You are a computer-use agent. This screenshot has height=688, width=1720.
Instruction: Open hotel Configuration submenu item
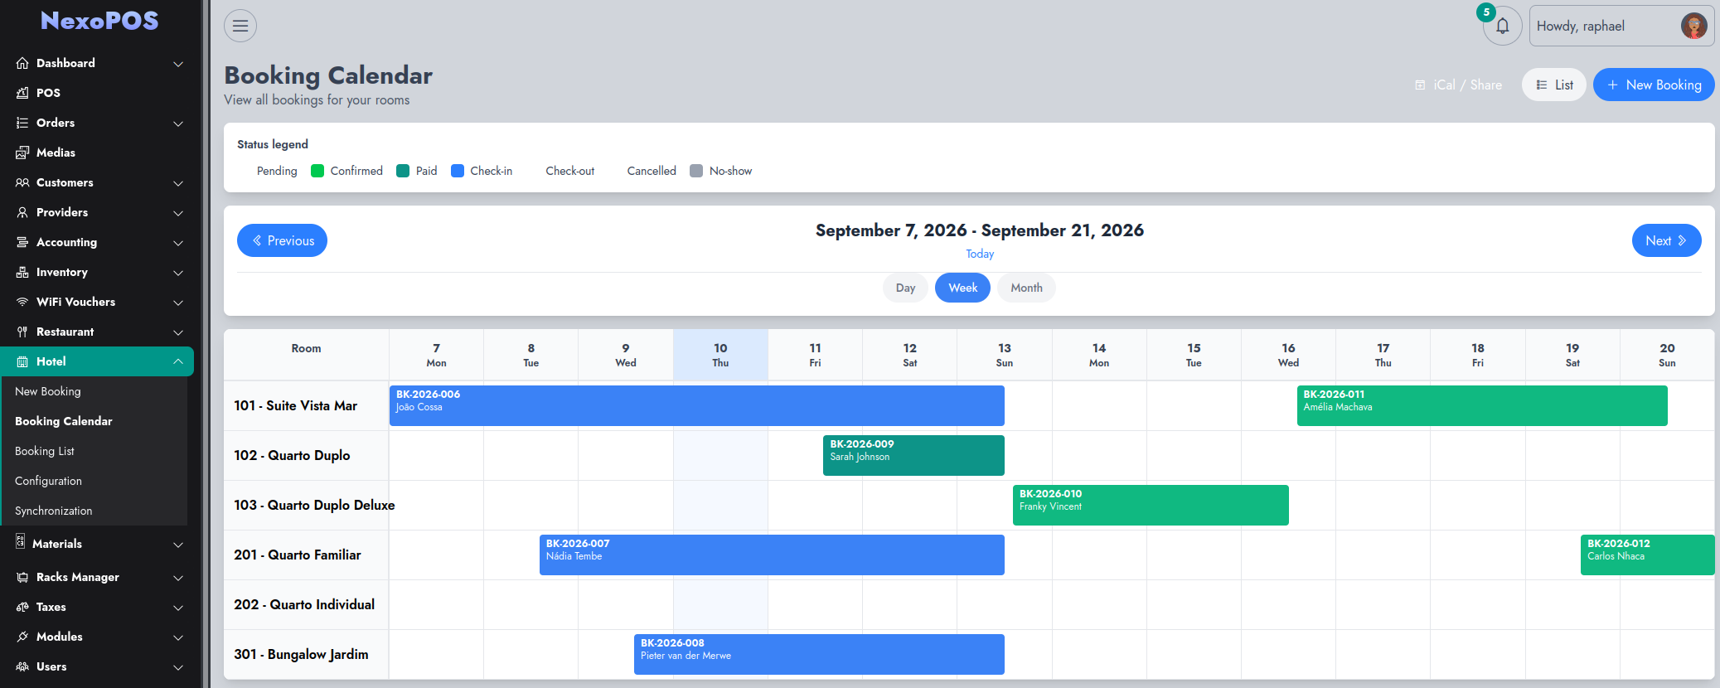(94, 481)
